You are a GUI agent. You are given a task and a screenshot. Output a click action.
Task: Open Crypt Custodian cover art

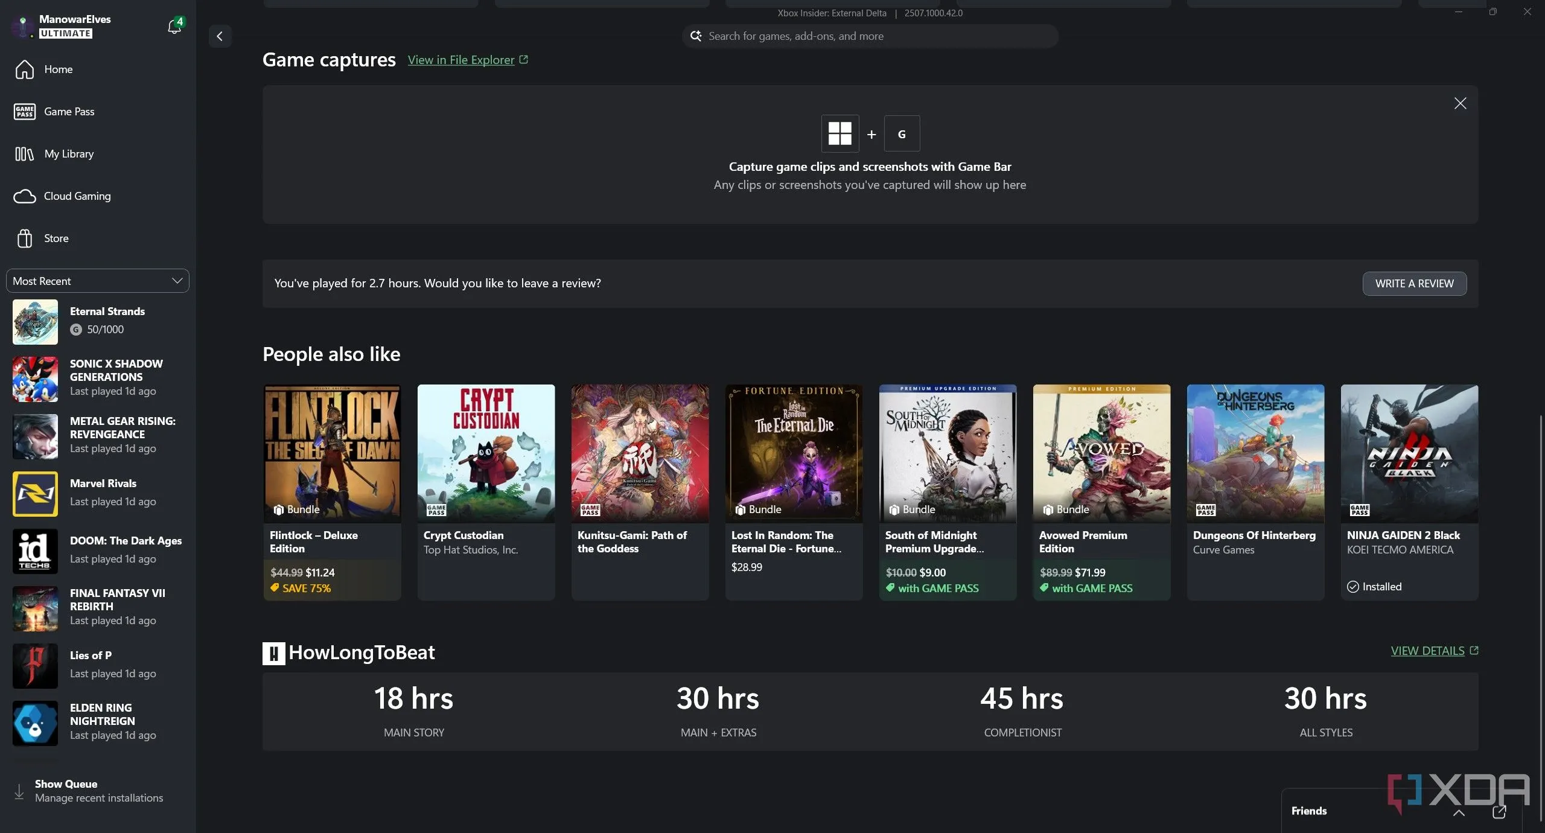pos(486,453)
